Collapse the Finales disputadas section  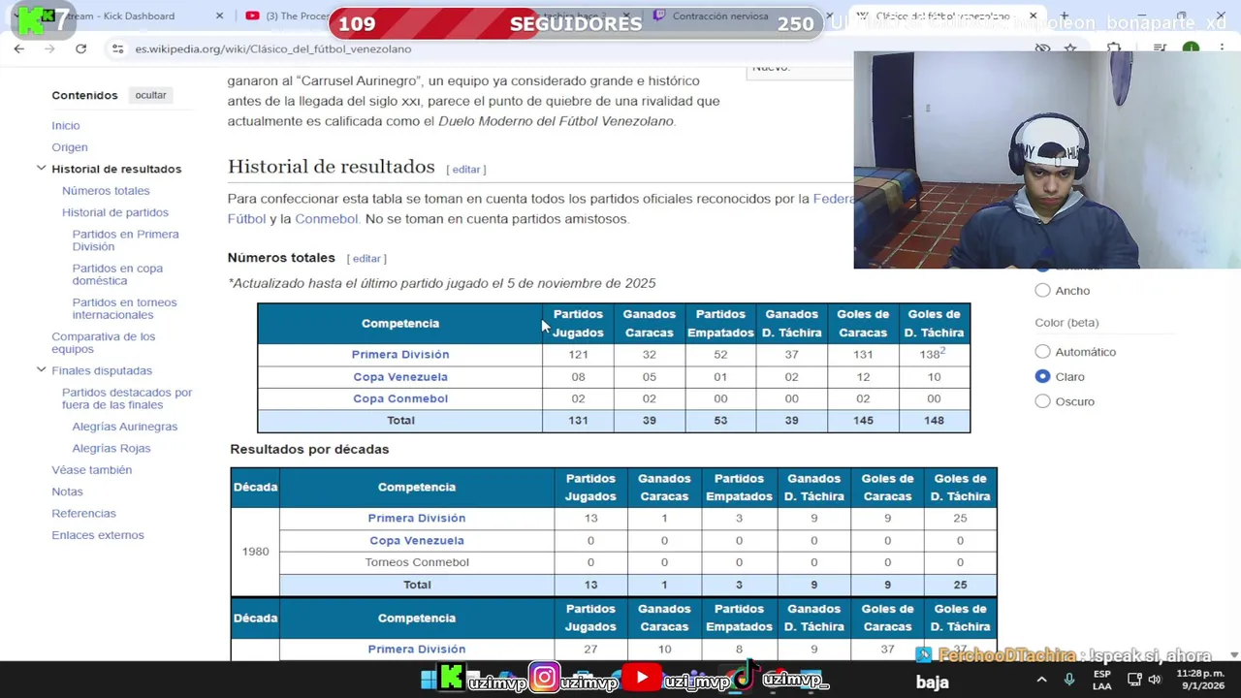(x=41, y=370)
